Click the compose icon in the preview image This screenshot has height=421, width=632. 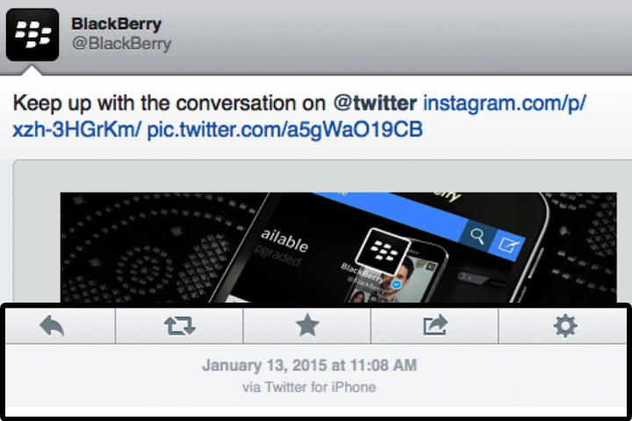click(507, 243)
